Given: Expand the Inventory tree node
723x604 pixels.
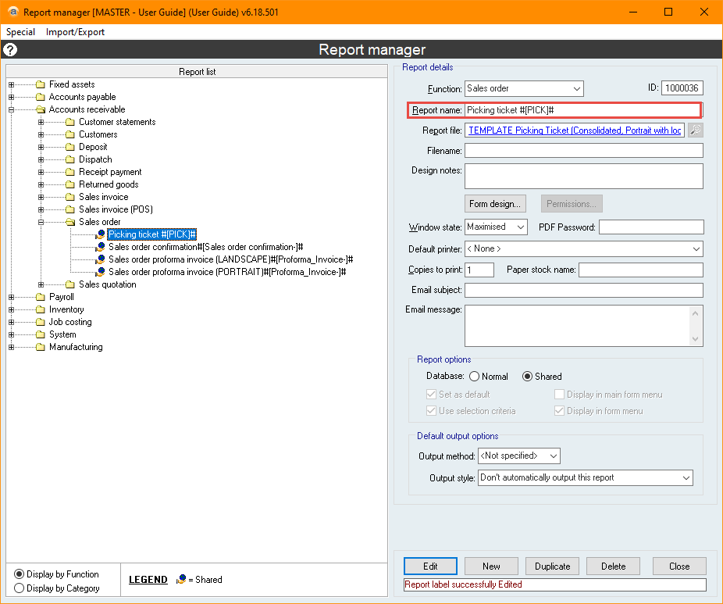Looking at the screenshot, I should [x=11, y=309].
